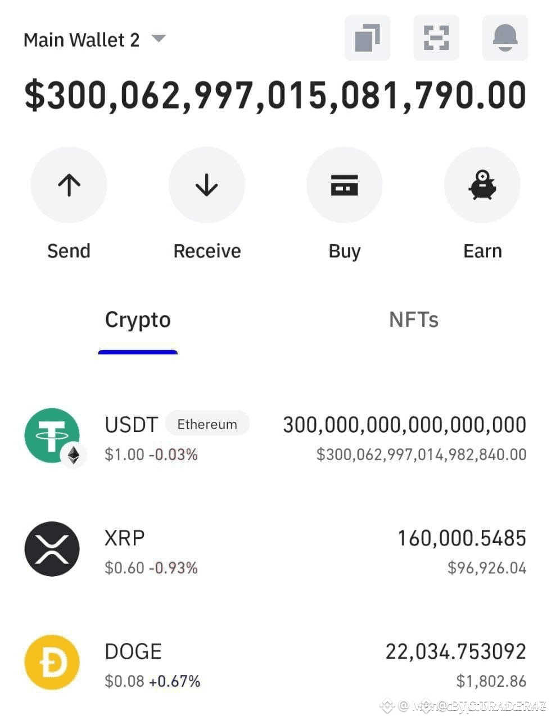Tap the Receive down-arrow icon
This screenshot has height=720, width=551.
coord(206,185)
